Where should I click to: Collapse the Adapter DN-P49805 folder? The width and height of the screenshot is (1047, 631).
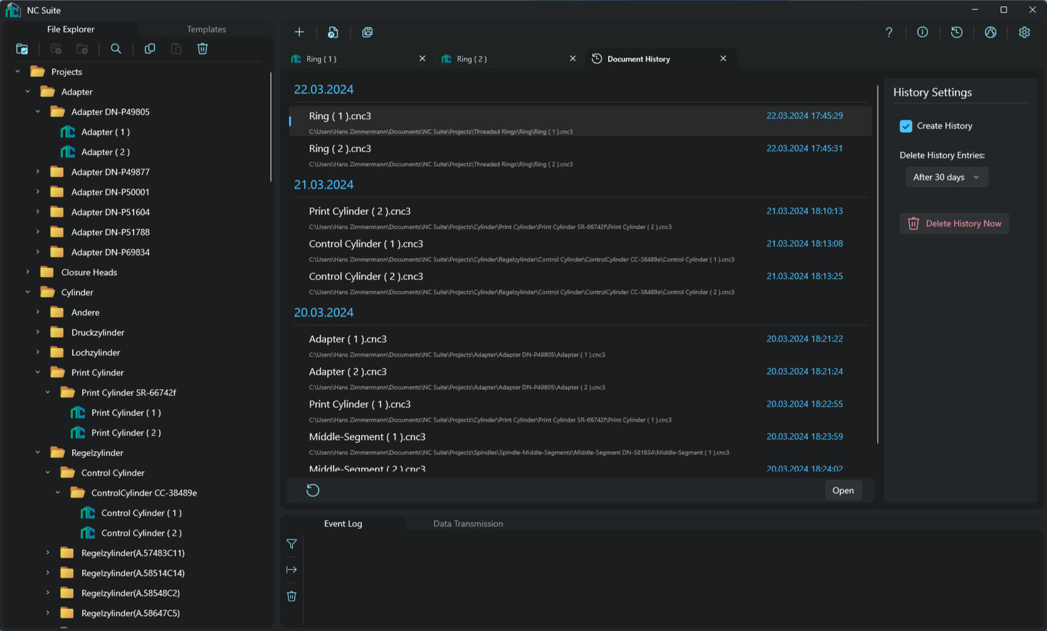(38, 112)
